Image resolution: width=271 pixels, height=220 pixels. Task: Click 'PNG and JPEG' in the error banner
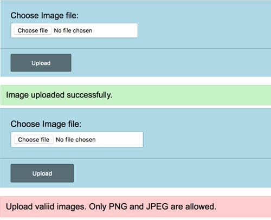click(139, 206)
